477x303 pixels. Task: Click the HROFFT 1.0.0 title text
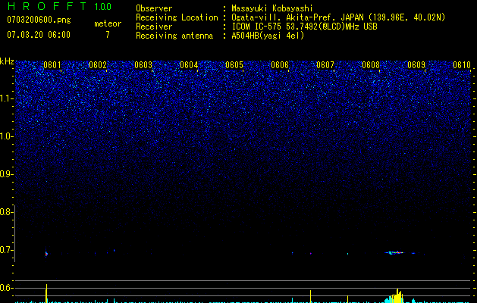(59, 6)
